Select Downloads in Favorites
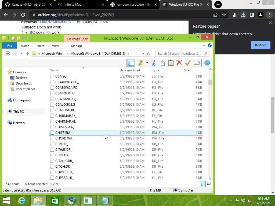Screen dimensions: 275x206 click(24, 83)
